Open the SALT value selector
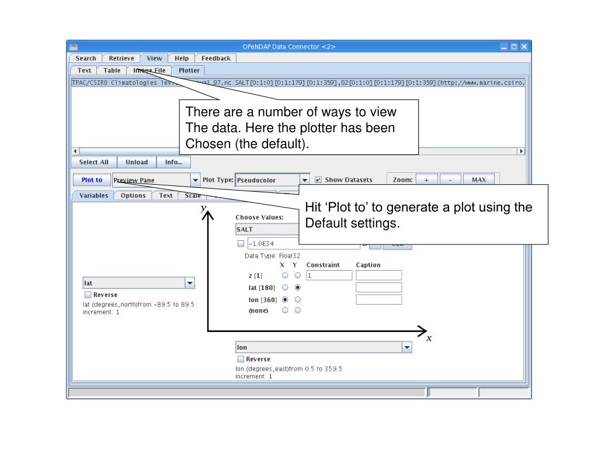The image size is (598, 449). click(267, 229)
